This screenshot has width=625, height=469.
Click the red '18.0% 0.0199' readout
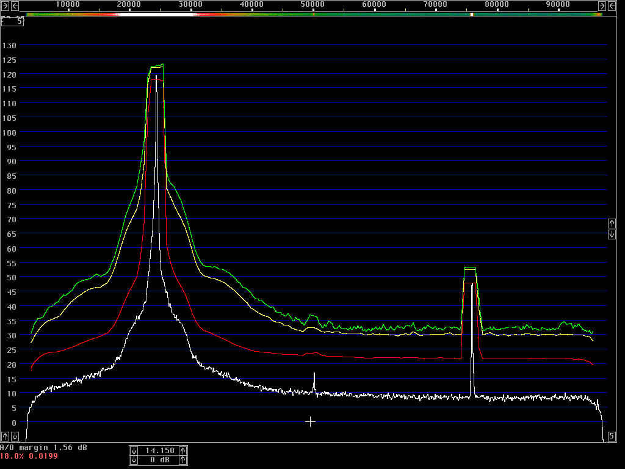point(29,456)
